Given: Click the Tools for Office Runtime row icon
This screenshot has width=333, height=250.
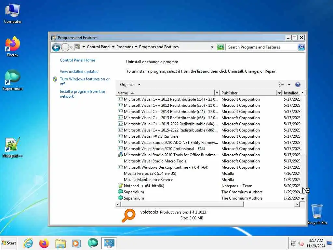Looking at the screenshot, I should [x=120, y=155].
